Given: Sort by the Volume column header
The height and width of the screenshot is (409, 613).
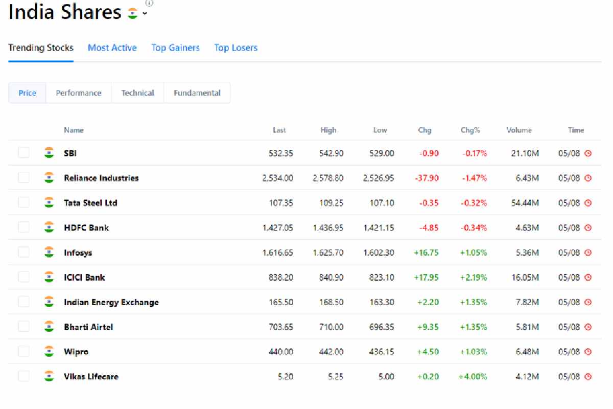Looking at the screenshot, I should (x=519, y=130).
